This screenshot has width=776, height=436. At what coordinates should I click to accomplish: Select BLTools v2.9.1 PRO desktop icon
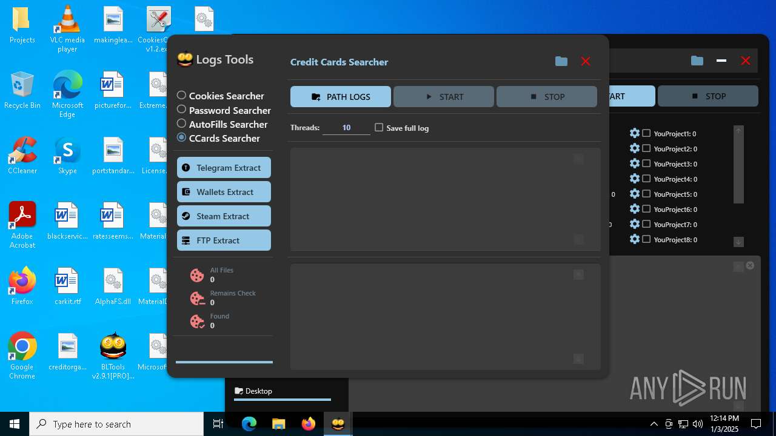[x=113, y=356]
